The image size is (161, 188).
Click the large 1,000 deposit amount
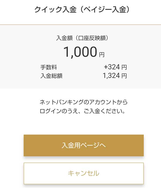point(80,52)
